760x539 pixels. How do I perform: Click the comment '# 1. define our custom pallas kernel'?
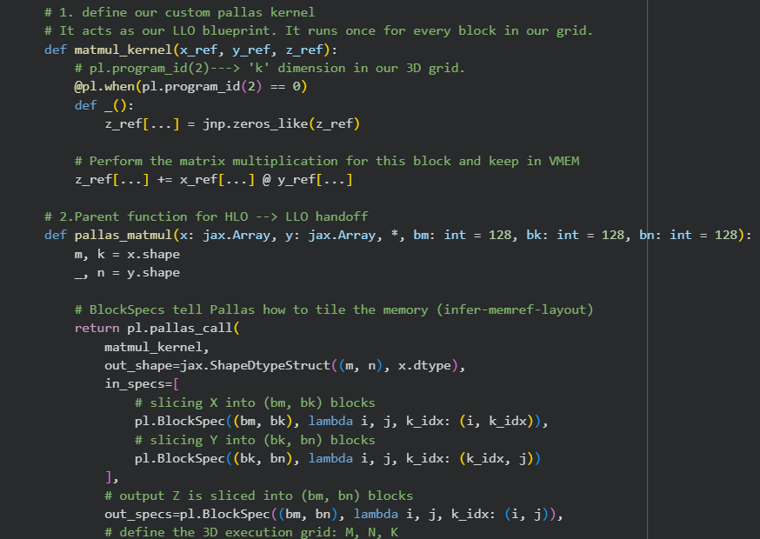(x=179, y=12)
